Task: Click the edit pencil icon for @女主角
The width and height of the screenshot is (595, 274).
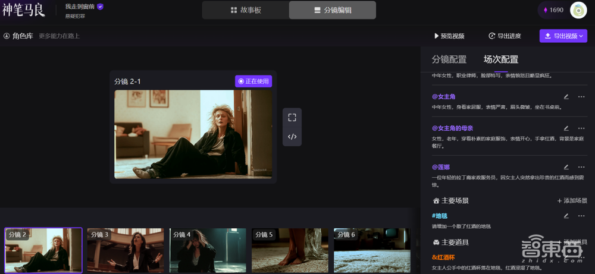Action: point(566,96)
